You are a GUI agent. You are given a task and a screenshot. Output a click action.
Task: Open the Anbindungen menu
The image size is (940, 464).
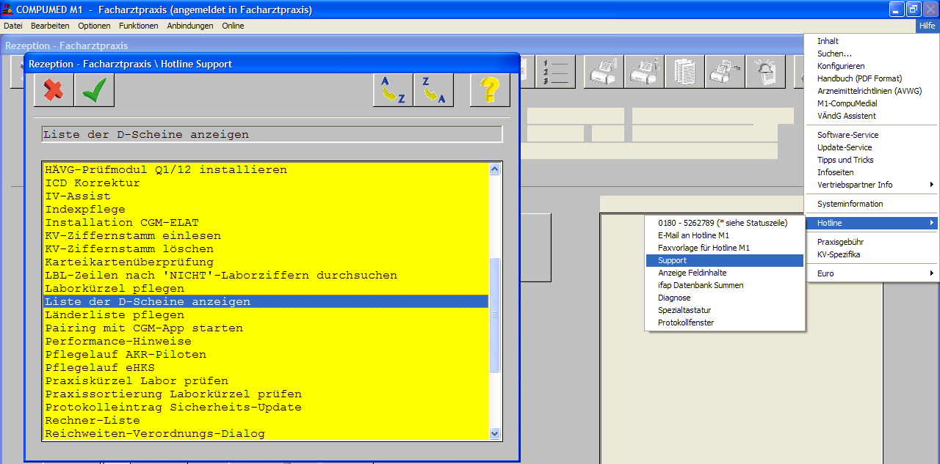coord(190,26)
